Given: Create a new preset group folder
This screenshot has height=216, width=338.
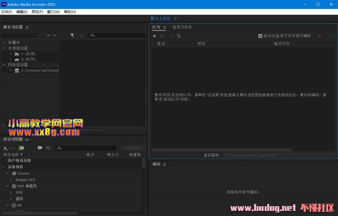Looking at the screenshot, I should [x=21, y=148].
